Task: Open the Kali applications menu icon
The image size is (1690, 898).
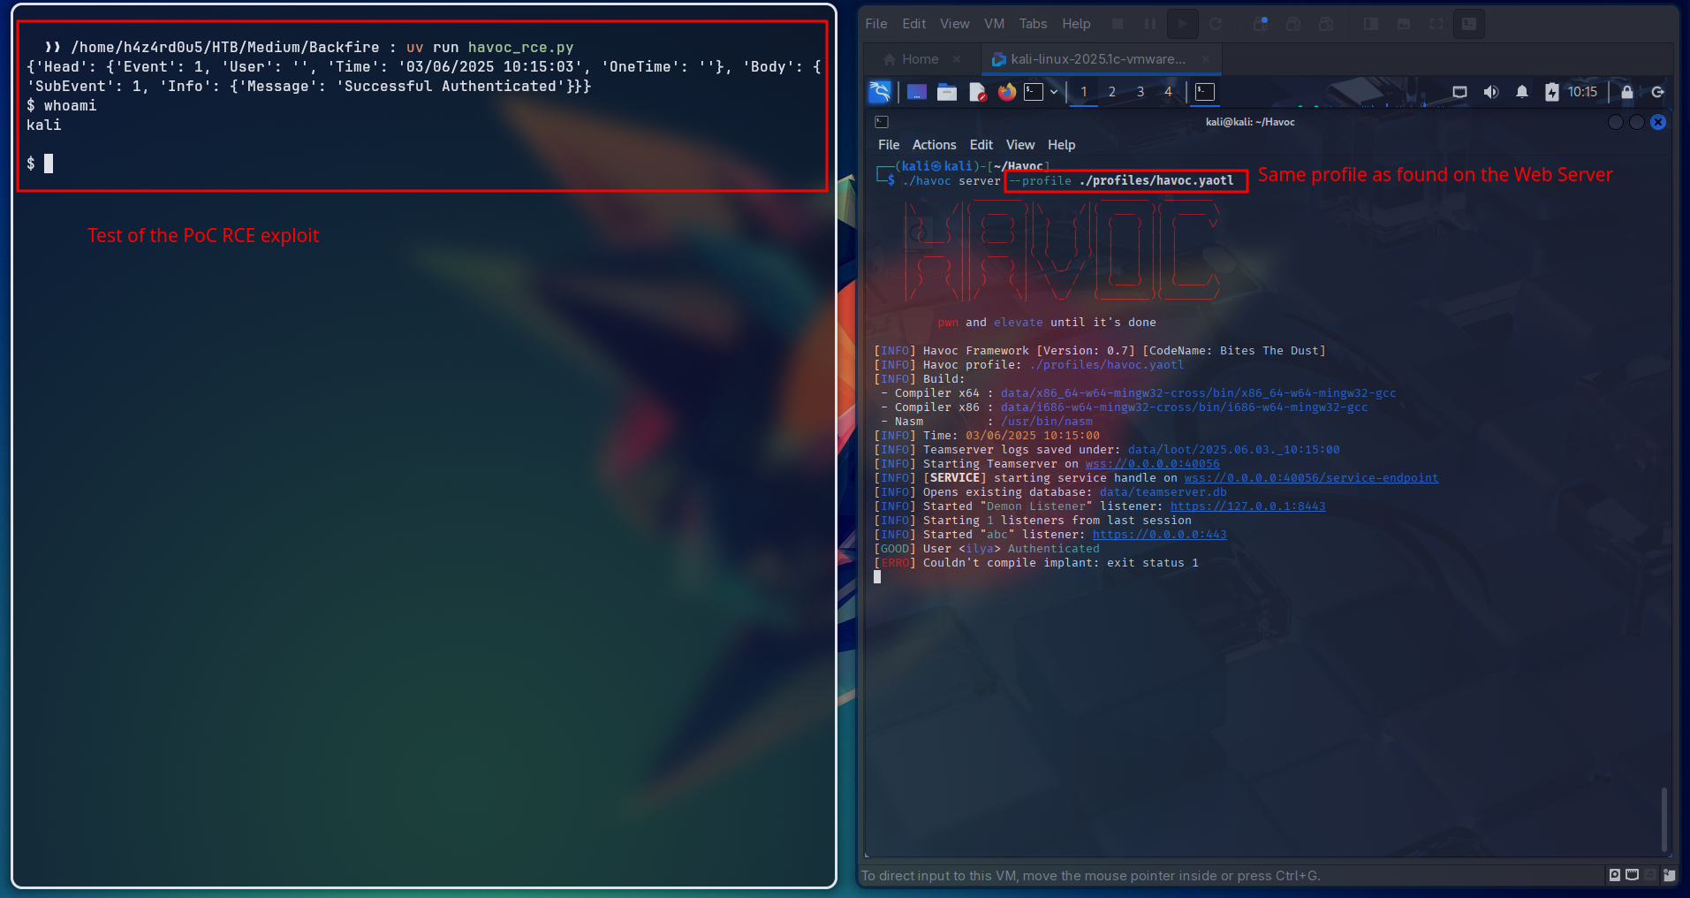Action: (x=880, y=92)
